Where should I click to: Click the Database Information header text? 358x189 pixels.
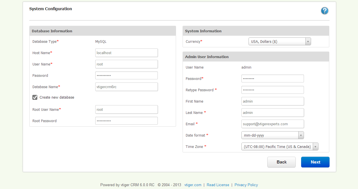pyautogui.click(x=52, y=31)
